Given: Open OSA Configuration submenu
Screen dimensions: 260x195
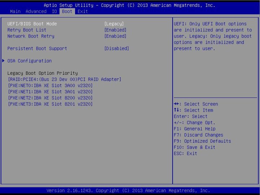Looking at the screenshot, I should tap(30, 61).
